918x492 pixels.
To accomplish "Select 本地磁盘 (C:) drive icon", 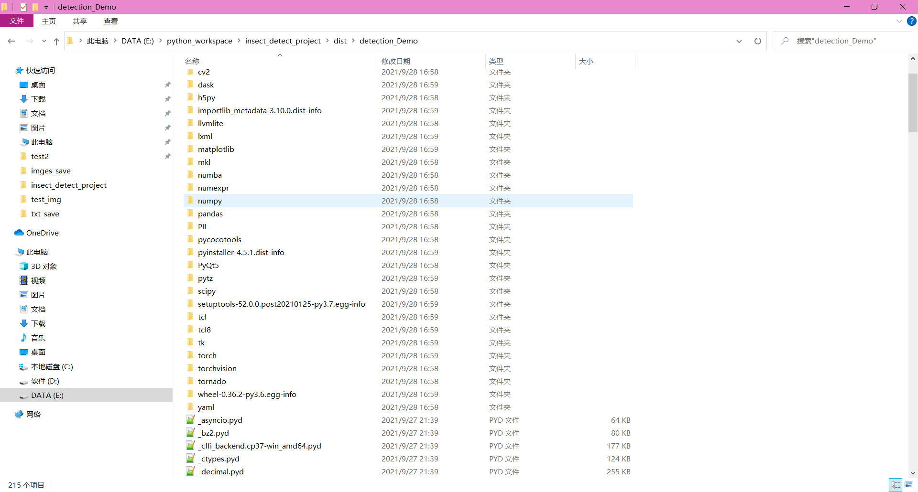I will (24, 367).
